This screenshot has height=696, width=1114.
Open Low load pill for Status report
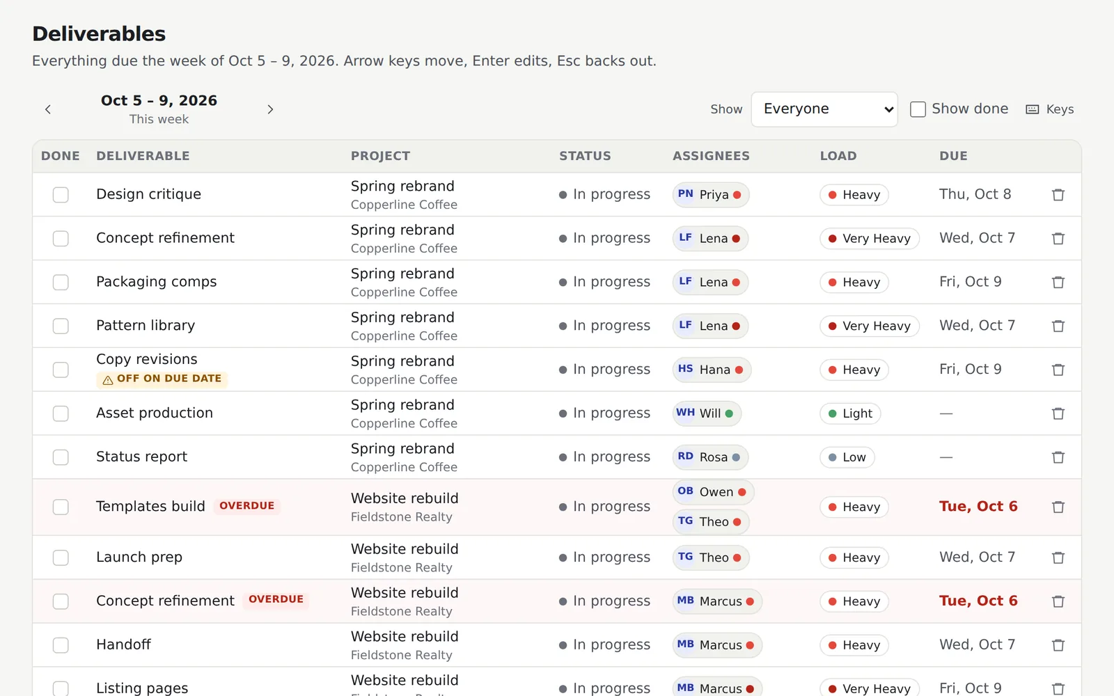tap(847, 458)
